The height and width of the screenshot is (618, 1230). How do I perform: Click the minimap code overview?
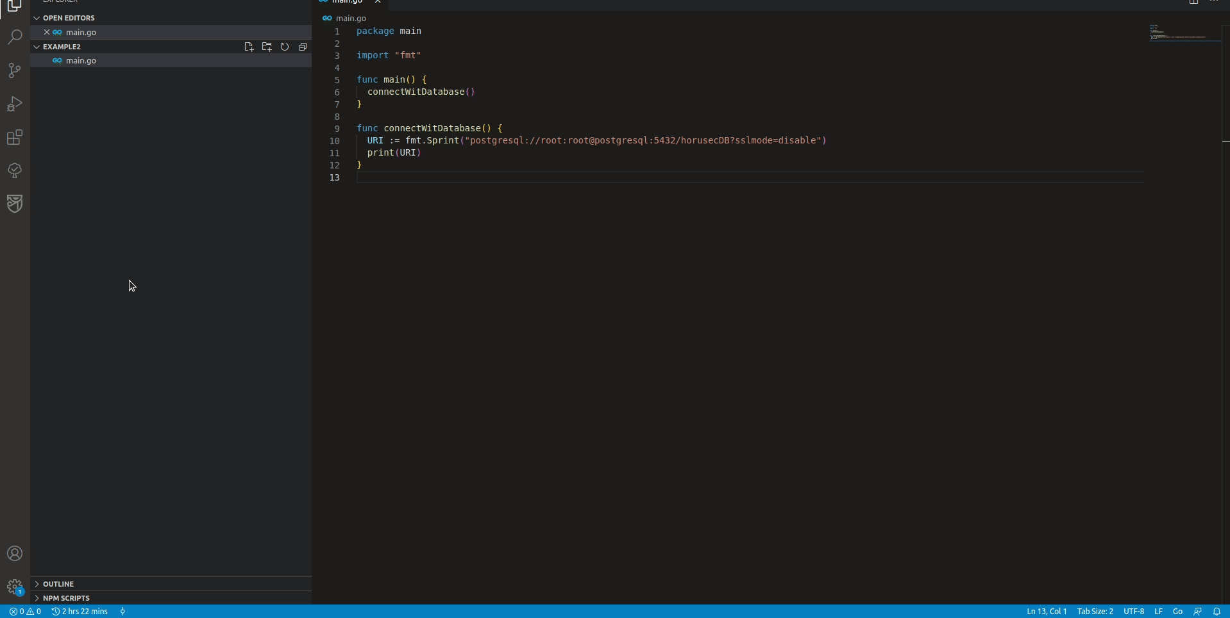[1184, 33]
